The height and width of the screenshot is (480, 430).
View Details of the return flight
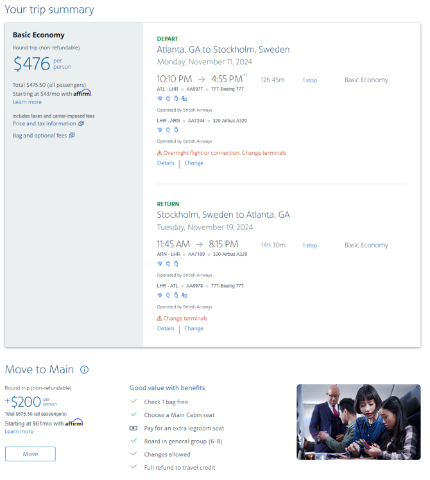coord(166,328)
